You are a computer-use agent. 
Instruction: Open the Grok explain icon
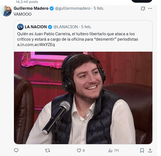click(x=143, y=8)
